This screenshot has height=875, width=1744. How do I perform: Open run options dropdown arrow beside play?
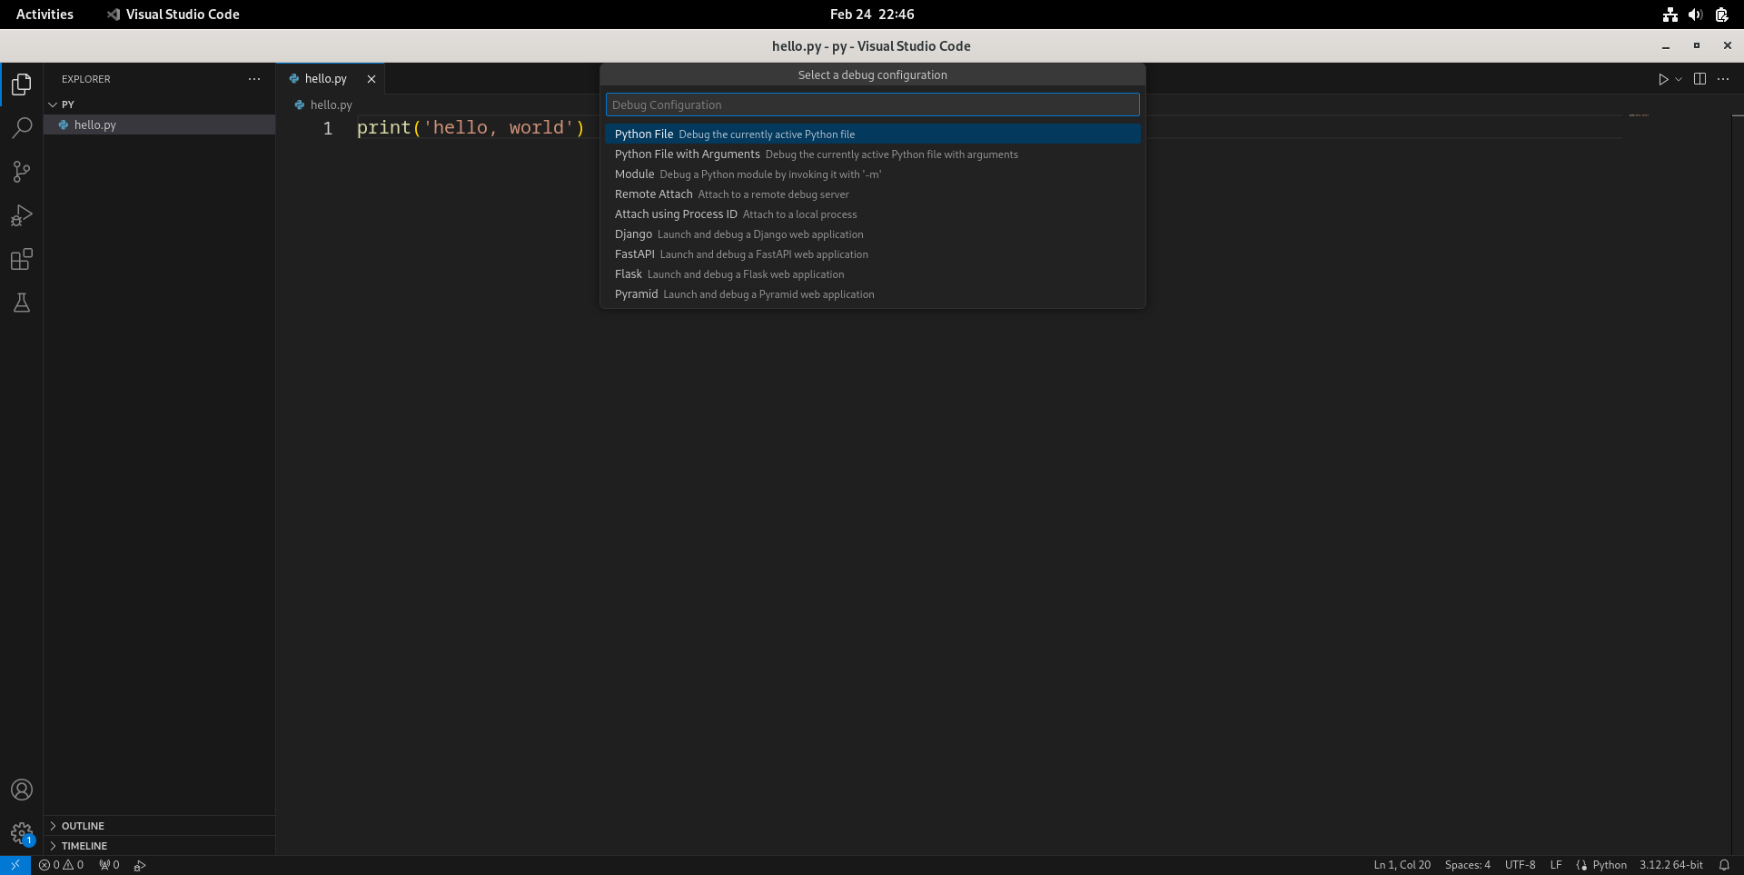tap(1679, 79)
